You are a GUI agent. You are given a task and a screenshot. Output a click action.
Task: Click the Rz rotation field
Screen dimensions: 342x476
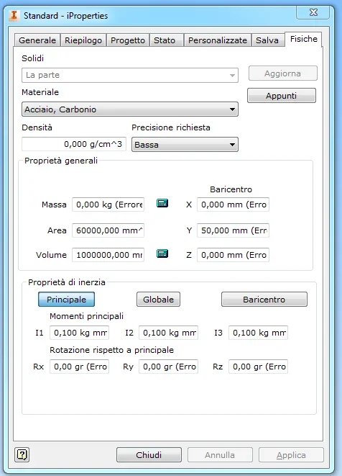click(x=259, y=367)
